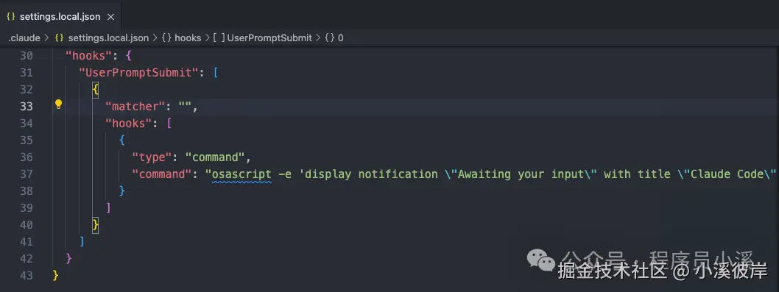This screenshot has width=779, height=292.
Task: Click the "type" key text
Action: click(x=152, y=157)
